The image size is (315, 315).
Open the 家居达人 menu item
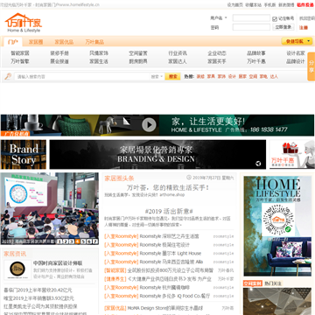pos(178,61)
